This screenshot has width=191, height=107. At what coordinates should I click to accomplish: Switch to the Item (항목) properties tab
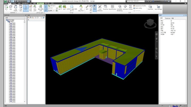pos(161,18)
